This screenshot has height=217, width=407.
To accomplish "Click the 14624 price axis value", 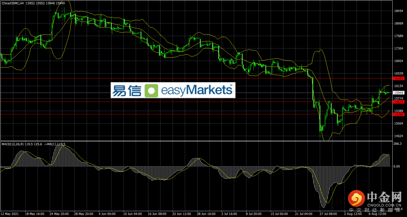I will pyautogui.click(x=398, y=136).
